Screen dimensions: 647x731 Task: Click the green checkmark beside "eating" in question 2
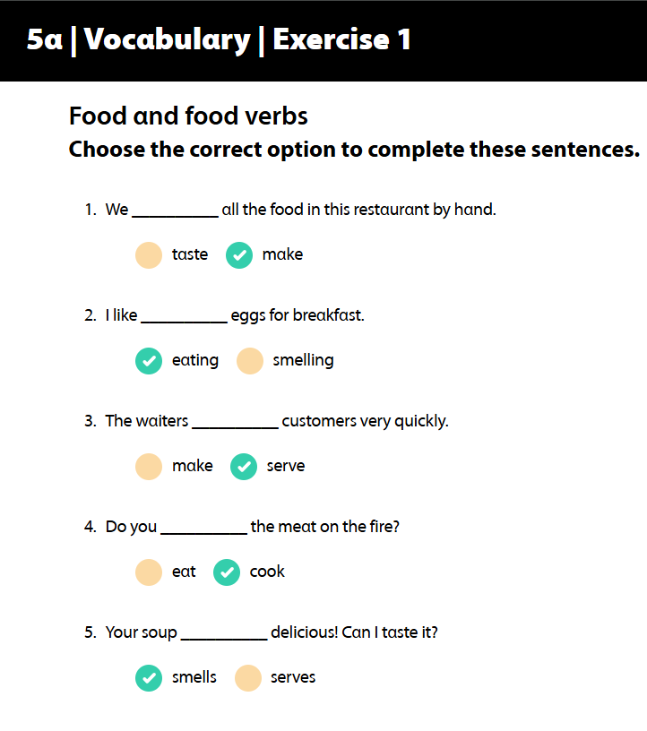149,360
